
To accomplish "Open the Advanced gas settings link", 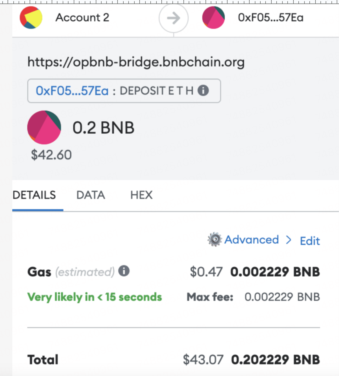I will (252, 240).
